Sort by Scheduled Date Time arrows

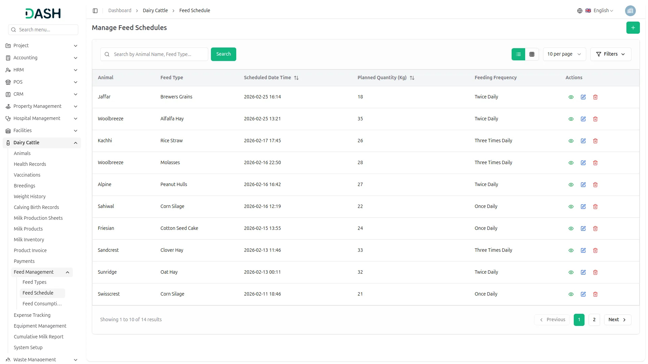pos(296,78)
